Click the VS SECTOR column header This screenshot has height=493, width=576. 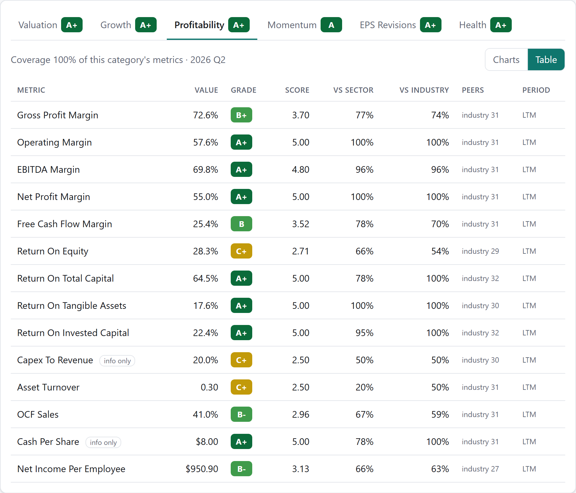[353, 90]
